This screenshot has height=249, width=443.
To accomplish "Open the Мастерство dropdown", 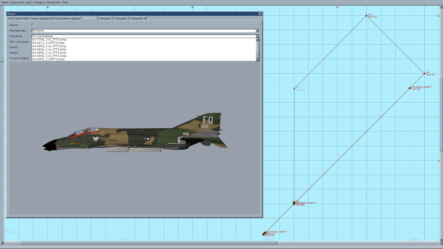I will coord(257,31).
